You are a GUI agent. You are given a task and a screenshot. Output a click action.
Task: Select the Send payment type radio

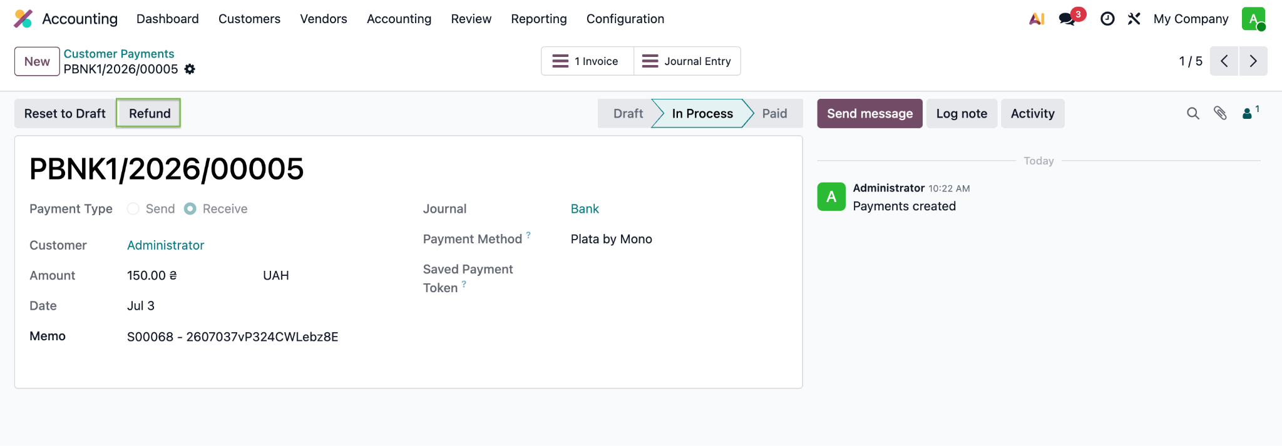point(133,209)
